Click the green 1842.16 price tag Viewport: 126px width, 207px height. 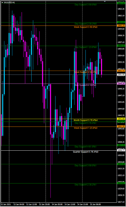(x=121, y=122)
